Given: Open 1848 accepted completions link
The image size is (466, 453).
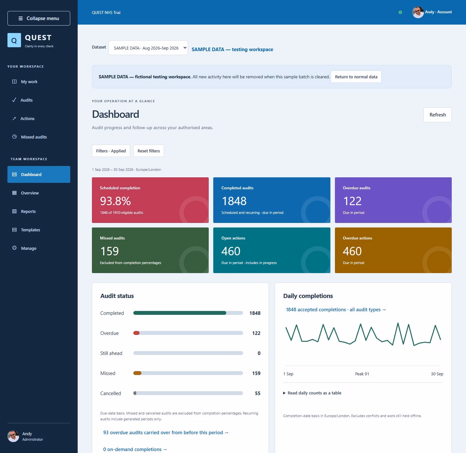Looking at the screenshot, I should (336, 310).
